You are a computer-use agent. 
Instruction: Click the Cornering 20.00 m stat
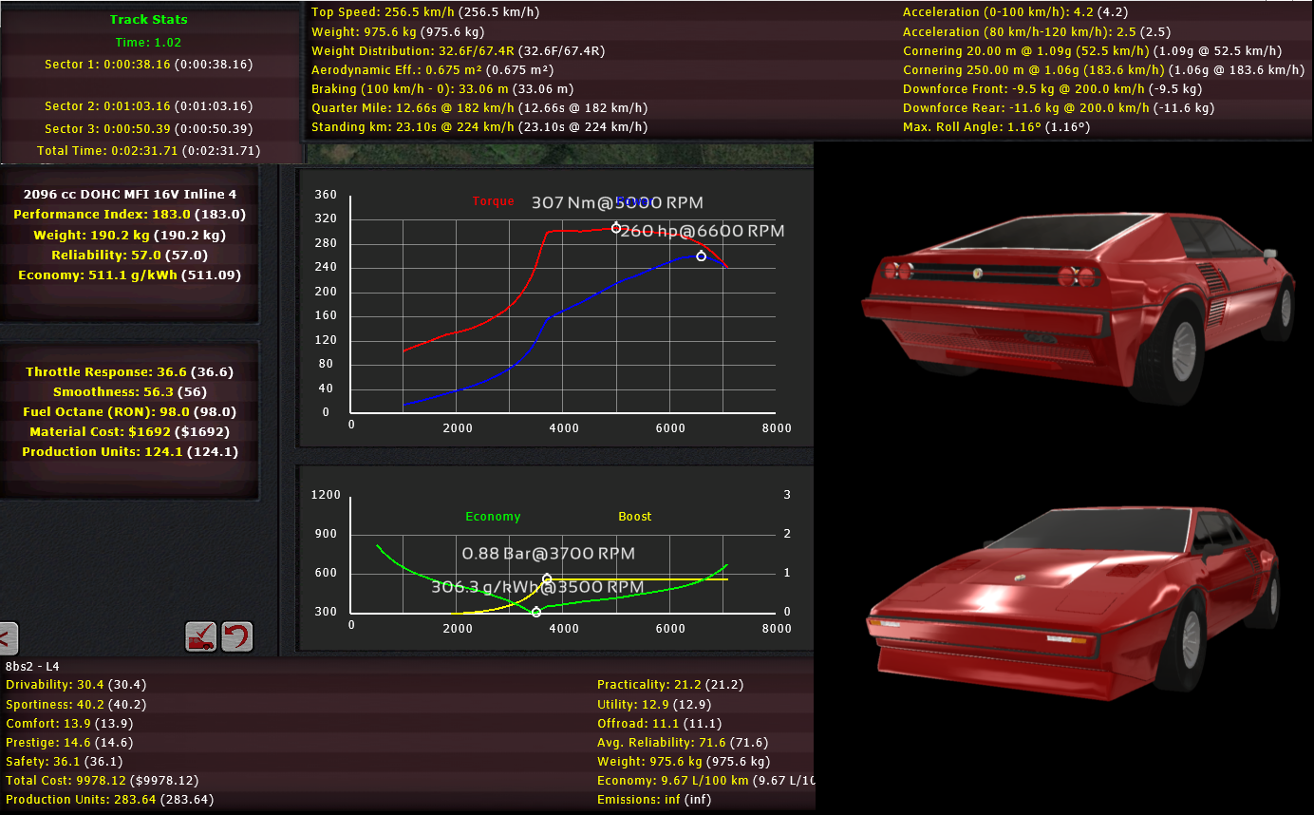(1092, 50)
